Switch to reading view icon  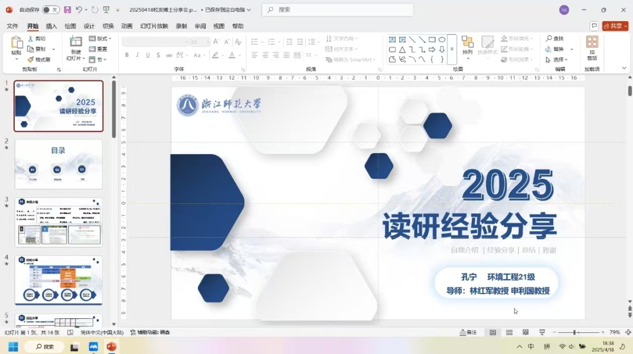(526, 332)
